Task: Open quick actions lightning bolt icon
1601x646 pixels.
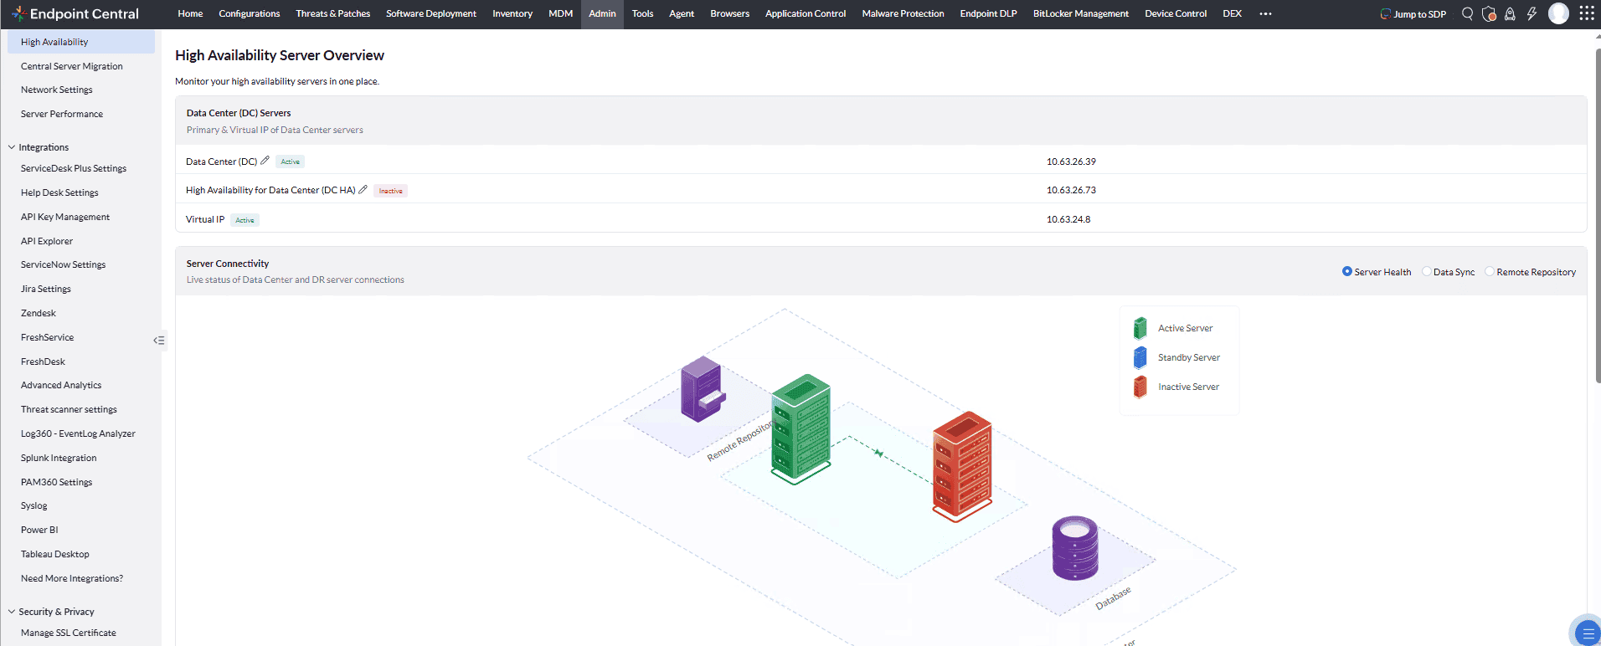Action: (1532, 13)
